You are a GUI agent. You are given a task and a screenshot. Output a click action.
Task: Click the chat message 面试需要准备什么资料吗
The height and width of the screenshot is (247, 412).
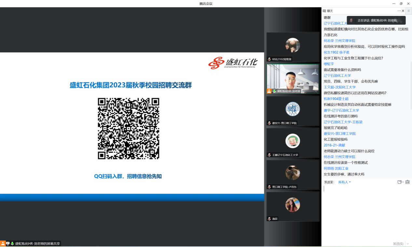click(x=342, y=70)
